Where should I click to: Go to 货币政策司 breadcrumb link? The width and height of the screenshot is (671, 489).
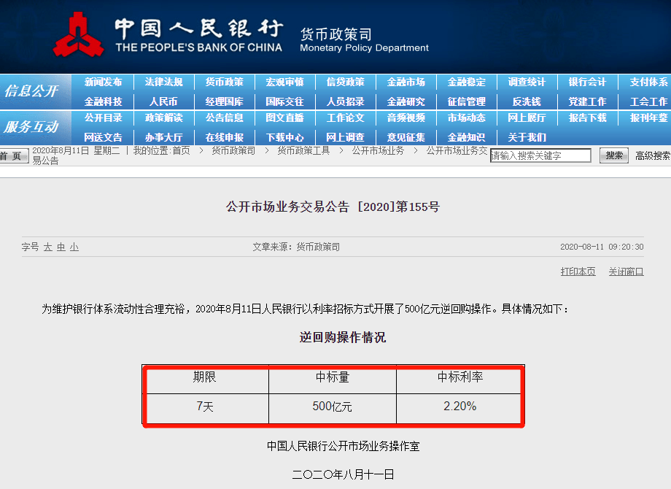[x=233, y=150]
